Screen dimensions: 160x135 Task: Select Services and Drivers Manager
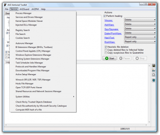pyautogui.click(x=43, y=17)
